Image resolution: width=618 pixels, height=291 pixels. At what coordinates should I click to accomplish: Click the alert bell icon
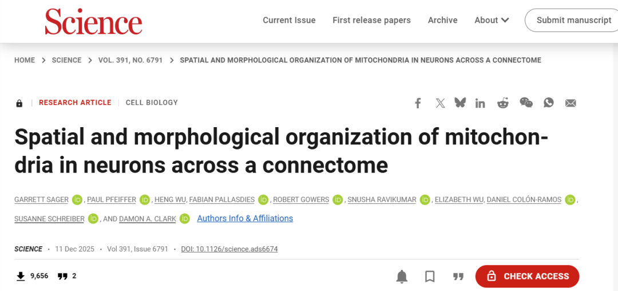click(x=402, y=277)
